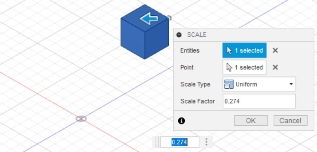This screenshot has height=152, width=317.
Task: Click the info icon in SCALE dialog
Action: (x=182, y=121)
